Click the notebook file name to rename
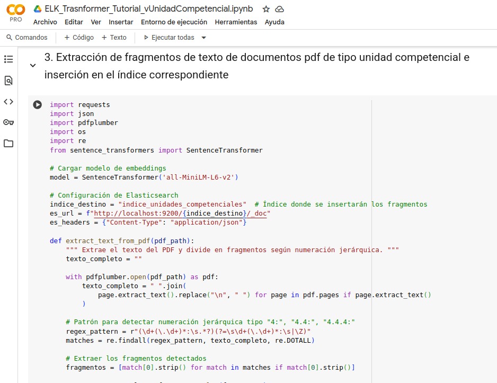This screenshot has width=497, height=383. click(x=149, y=10)
